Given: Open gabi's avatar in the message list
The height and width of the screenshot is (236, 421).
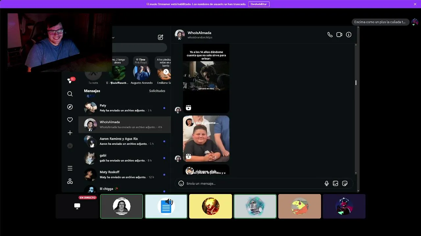Looking at the screenshot, I should tap(90, 158).
